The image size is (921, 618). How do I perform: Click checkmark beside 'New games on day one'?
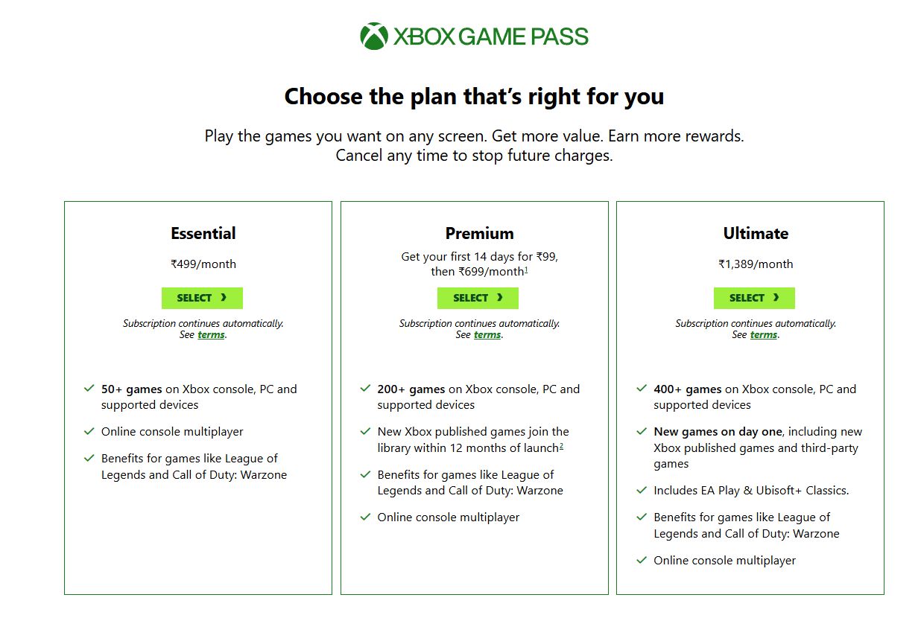[x=642, y=431]
